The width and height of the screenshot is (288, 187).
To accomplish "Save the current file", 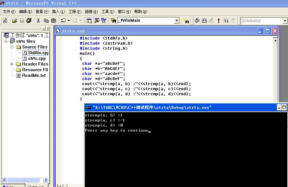I will (x=22, y=21).
